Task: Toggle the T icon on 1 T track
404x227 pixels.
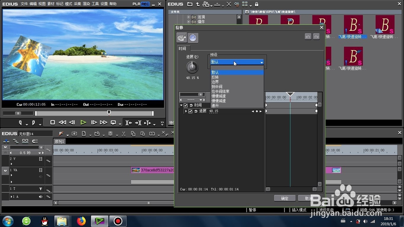Action: (x=40, y=189)
